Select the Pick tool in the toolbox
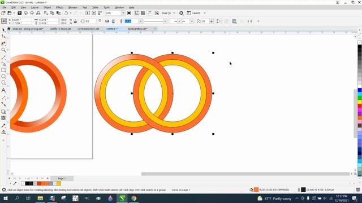The width and height of the screenshot is (362, 203). click(3, 30)
